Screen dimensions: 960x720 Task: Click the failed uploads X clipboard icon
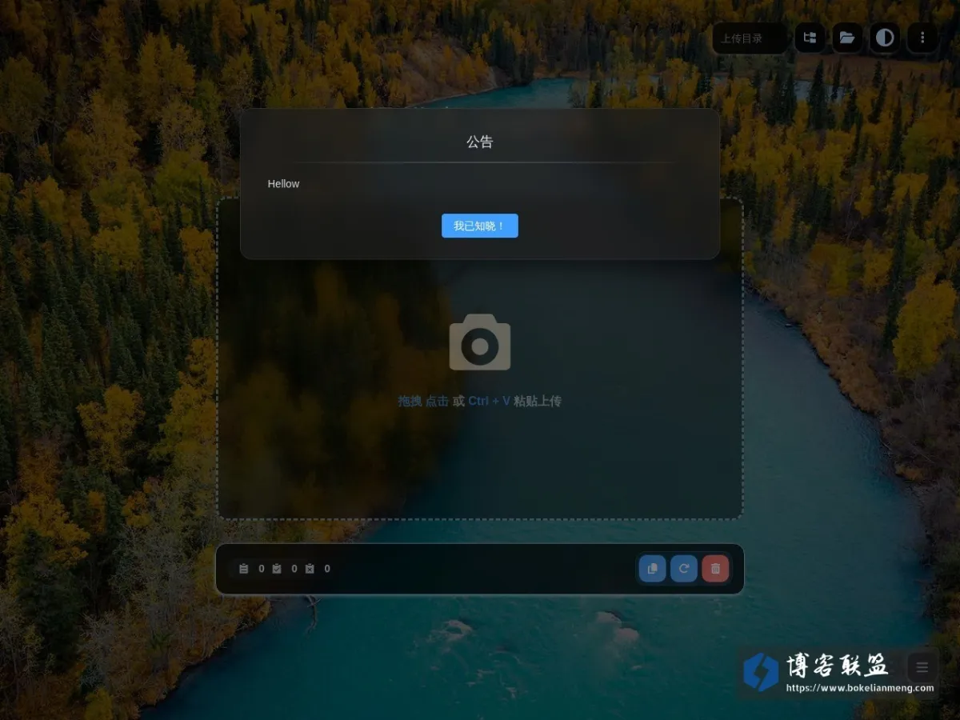[x=310, y=569]
